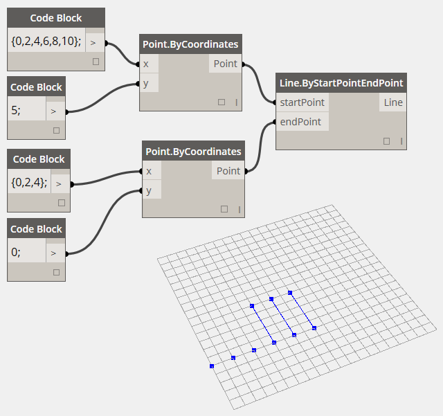This screenshot has width=443, height=416.
Task: Click the {0,2,4}; code text field
Action: (29, 183)
